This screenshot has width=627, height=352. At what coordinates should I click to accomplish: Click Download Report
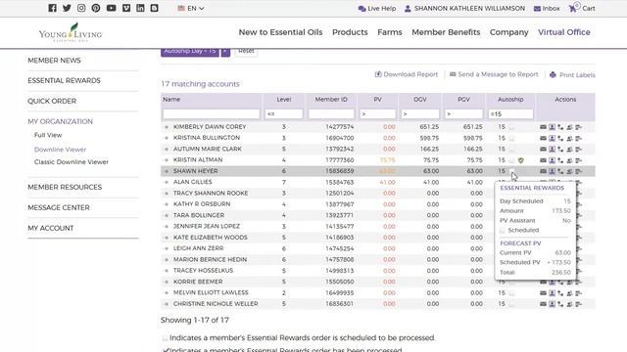(x=407, y=74)
